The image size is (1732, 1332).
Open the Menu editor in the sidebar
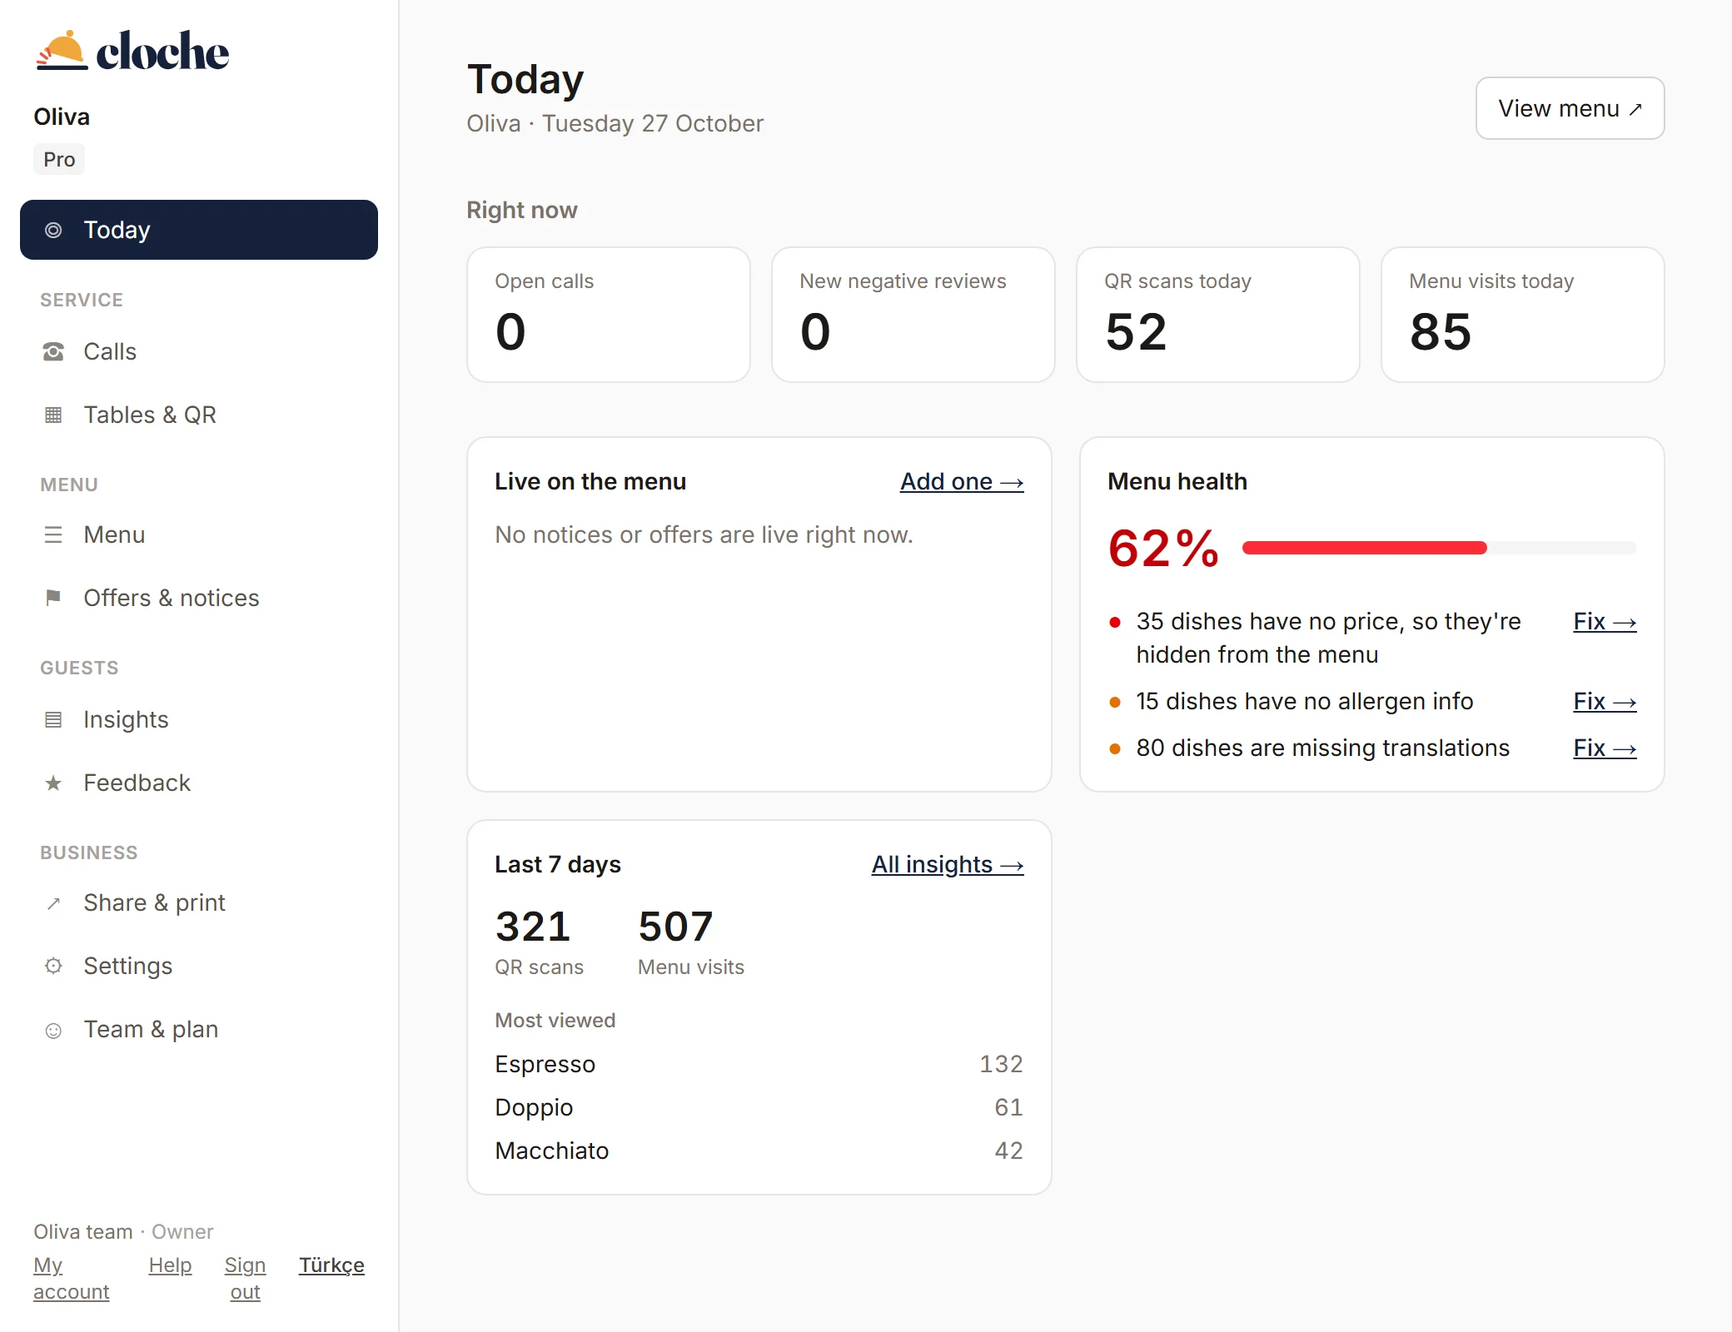(x=199, y=534)
